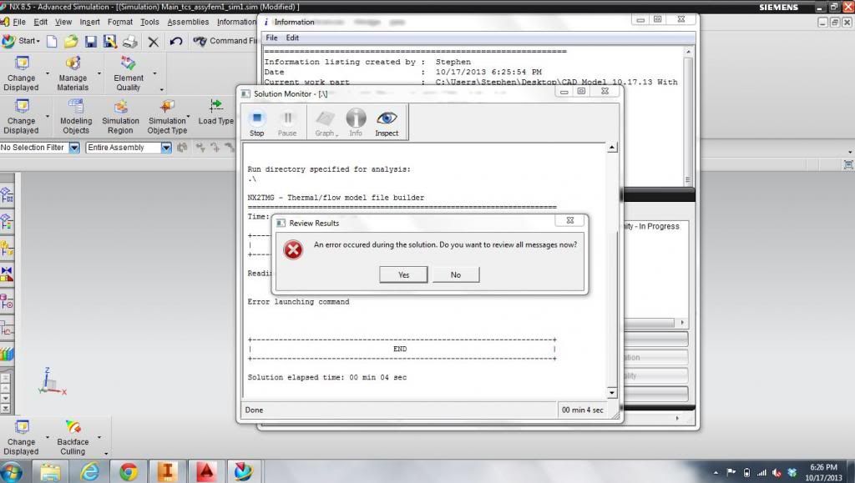Open the Assemblies menu
The image size is (855, 483).
click(x=188, y=22)
